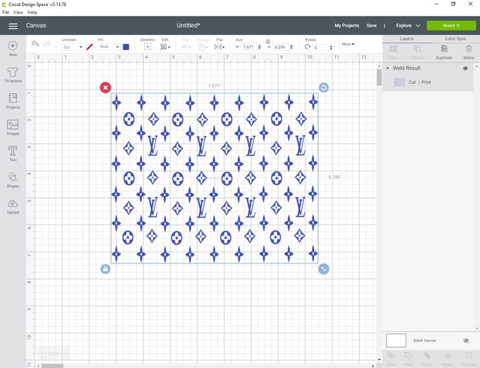Click the Blank Canvas white color swatch

pyautogui.click(x=396, y=340)
